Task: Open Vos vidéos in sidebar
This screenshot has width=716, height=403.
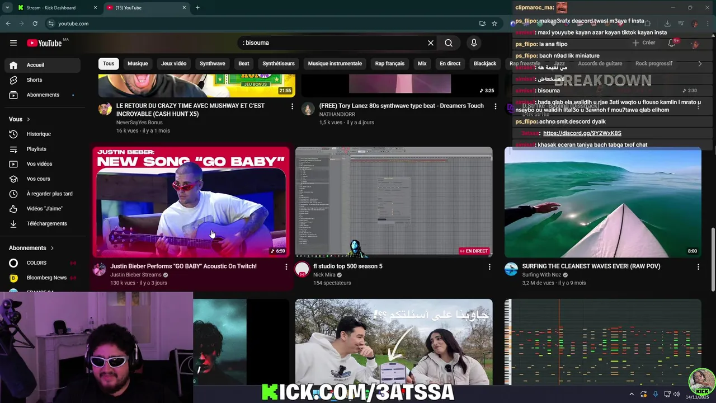Action: (x=43, y=164)
